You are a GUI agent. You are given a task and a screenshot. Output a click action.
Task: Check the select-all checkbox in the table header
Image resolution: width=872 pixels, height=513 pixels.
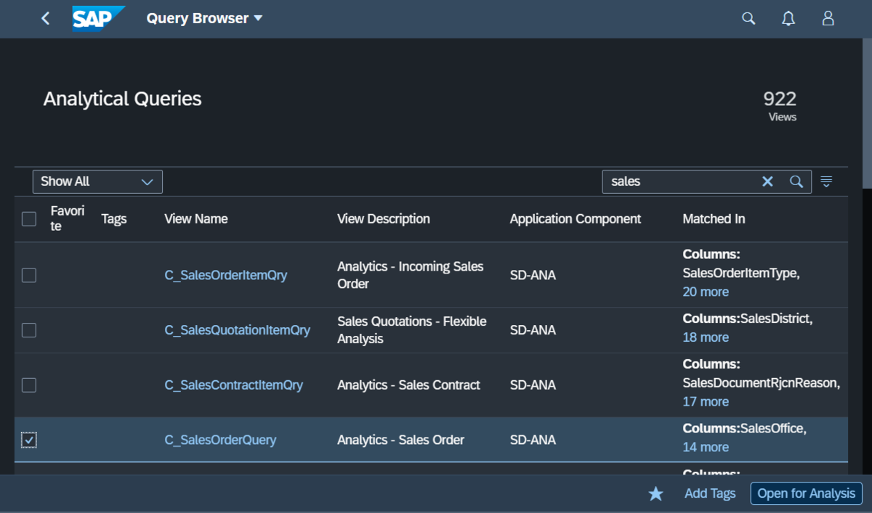tap(29, 218)
